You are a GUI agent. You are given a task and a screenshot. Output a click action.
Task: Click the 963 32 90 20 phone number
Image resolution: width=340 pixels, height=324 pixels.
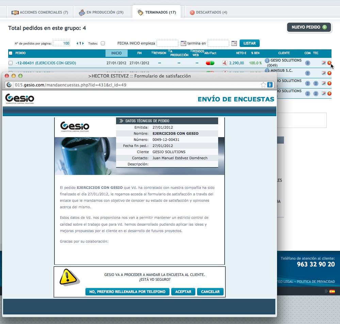316,264
